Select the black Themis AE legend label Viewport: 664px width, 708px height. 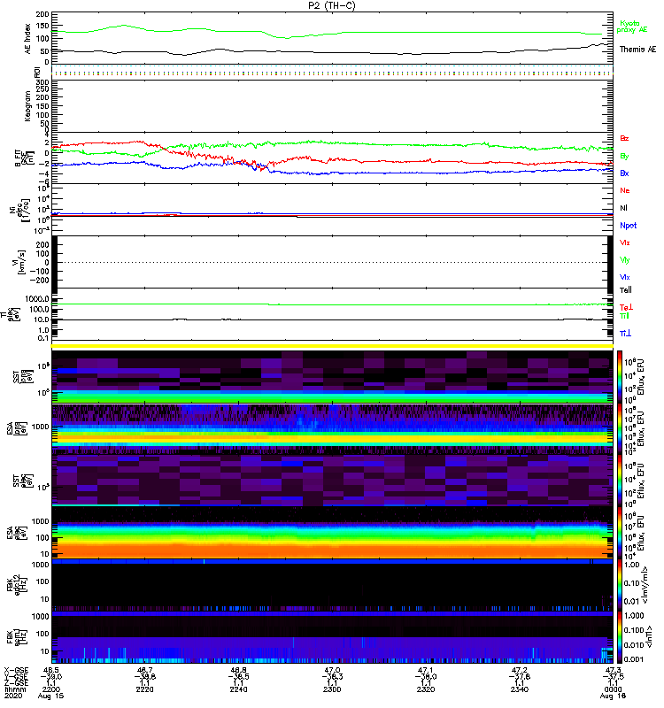tap(637, 50)
